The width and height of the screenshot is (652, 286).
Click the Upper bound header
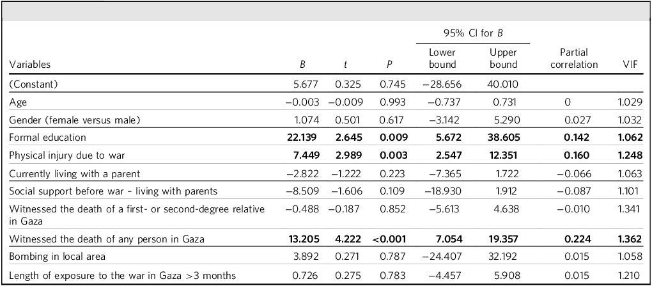coord(502,58)
